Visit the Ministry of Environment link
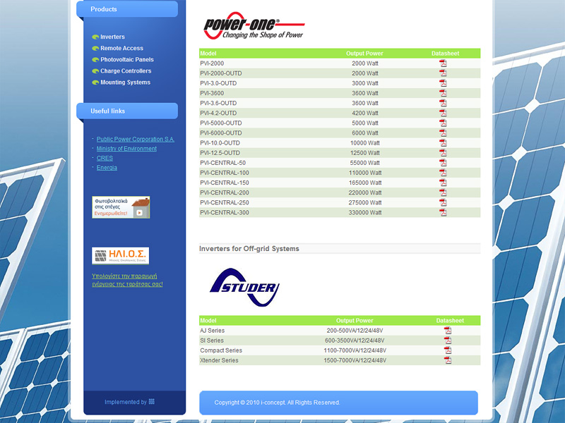 click(126, 149)
